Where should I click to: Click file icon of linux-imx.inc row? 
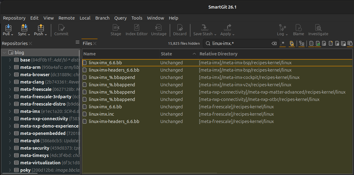click(85, 114)
